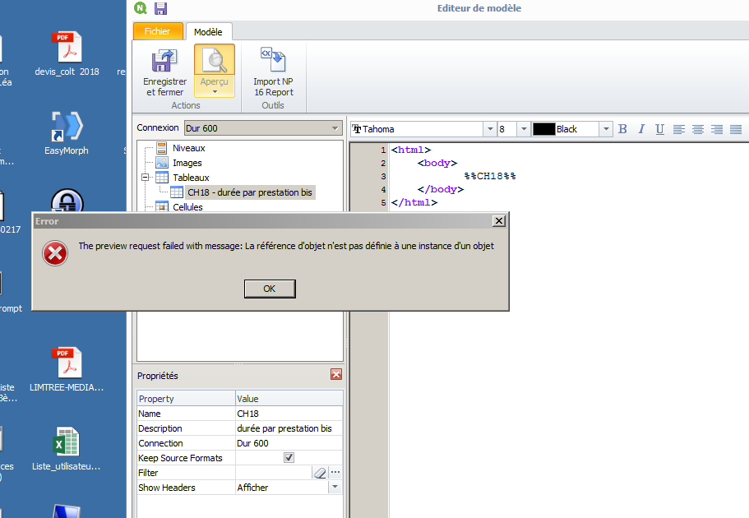Open the Fichier tab

click(158, 31)
